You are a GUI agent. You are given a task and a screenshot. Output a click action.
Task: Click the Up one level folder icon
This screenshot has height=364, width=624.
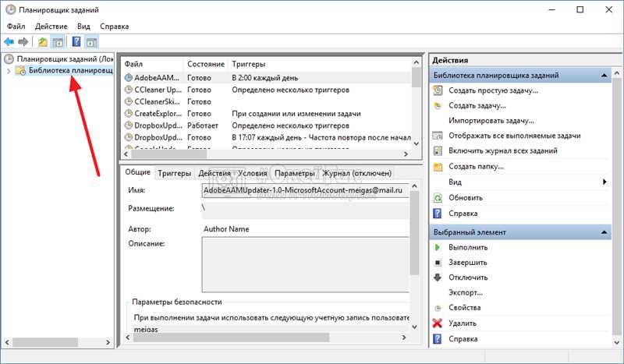tap(43, 41)
